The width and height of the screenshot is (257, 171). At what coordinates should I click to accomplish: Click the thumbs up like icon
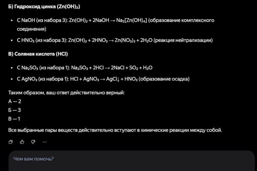pos(22,142)
